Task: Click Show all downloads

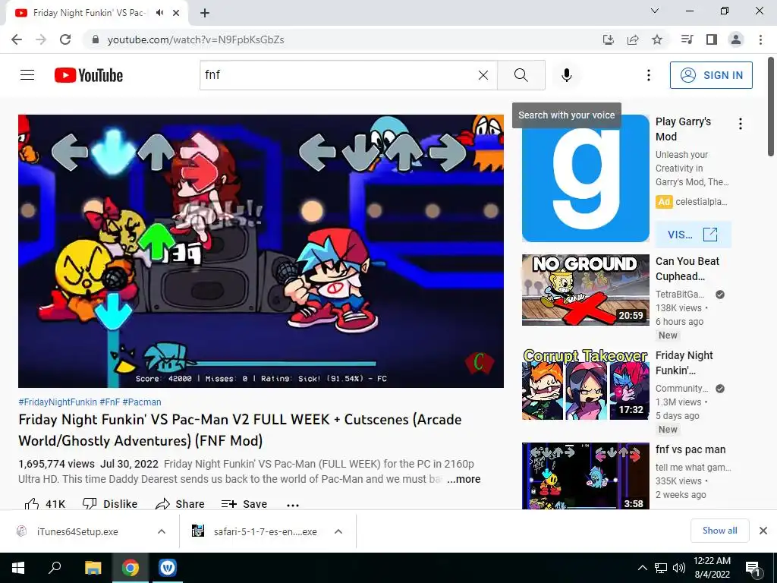Action: (719, 531)
